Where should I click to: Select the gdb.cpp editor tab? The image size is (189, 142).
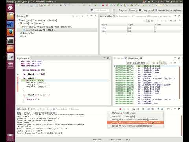pos(23,58)
